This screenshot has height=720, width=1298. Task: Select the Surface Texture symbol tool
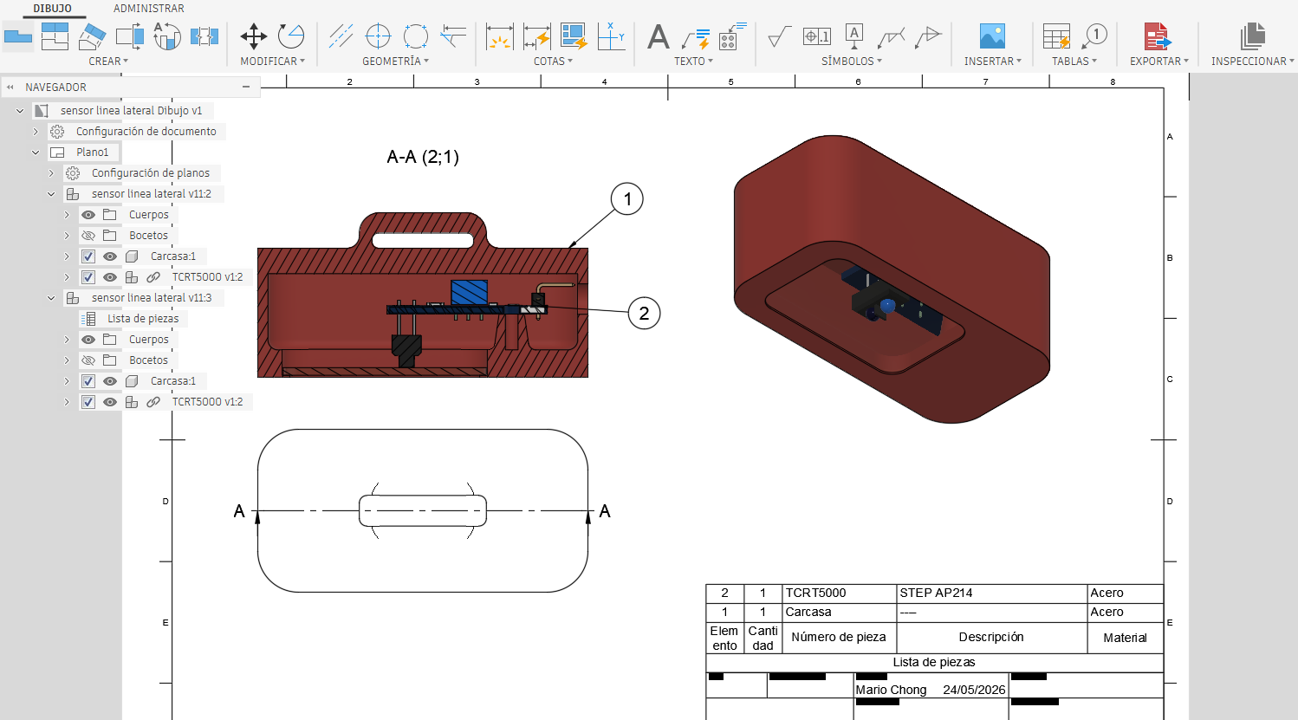pos(779,36)
